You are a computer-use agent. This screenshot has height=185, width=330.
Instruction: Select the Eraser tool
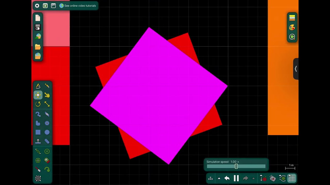[x=47, y=114]
